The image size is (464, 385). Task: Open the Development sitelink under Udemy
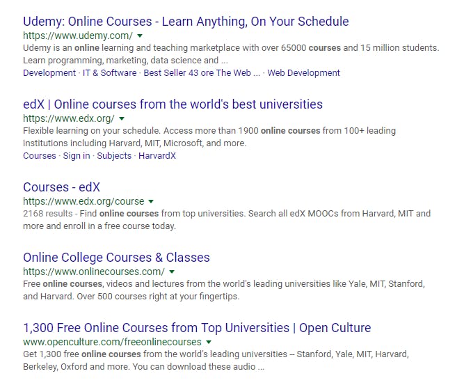[x=49, y=73]
